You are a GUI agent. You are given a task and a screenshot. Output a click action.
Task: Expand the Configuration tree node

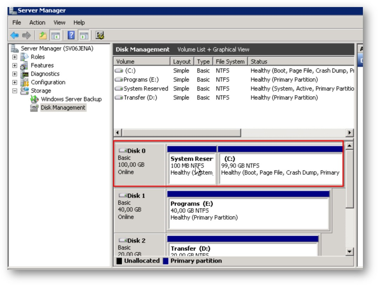[15, 82]
